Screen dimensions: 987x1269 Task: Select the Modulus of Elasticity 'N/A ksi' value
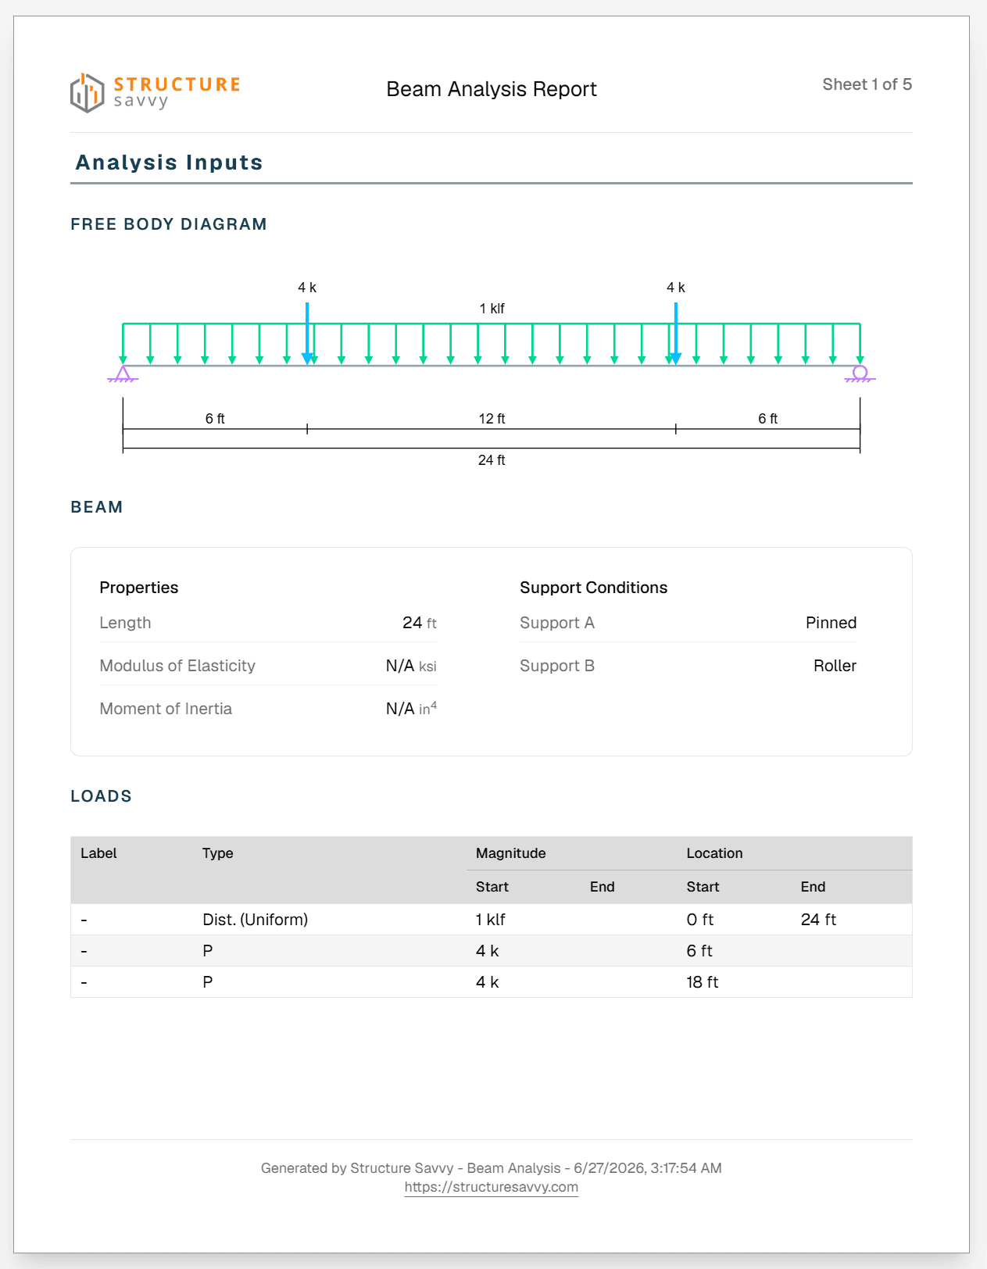pos(411,666)
